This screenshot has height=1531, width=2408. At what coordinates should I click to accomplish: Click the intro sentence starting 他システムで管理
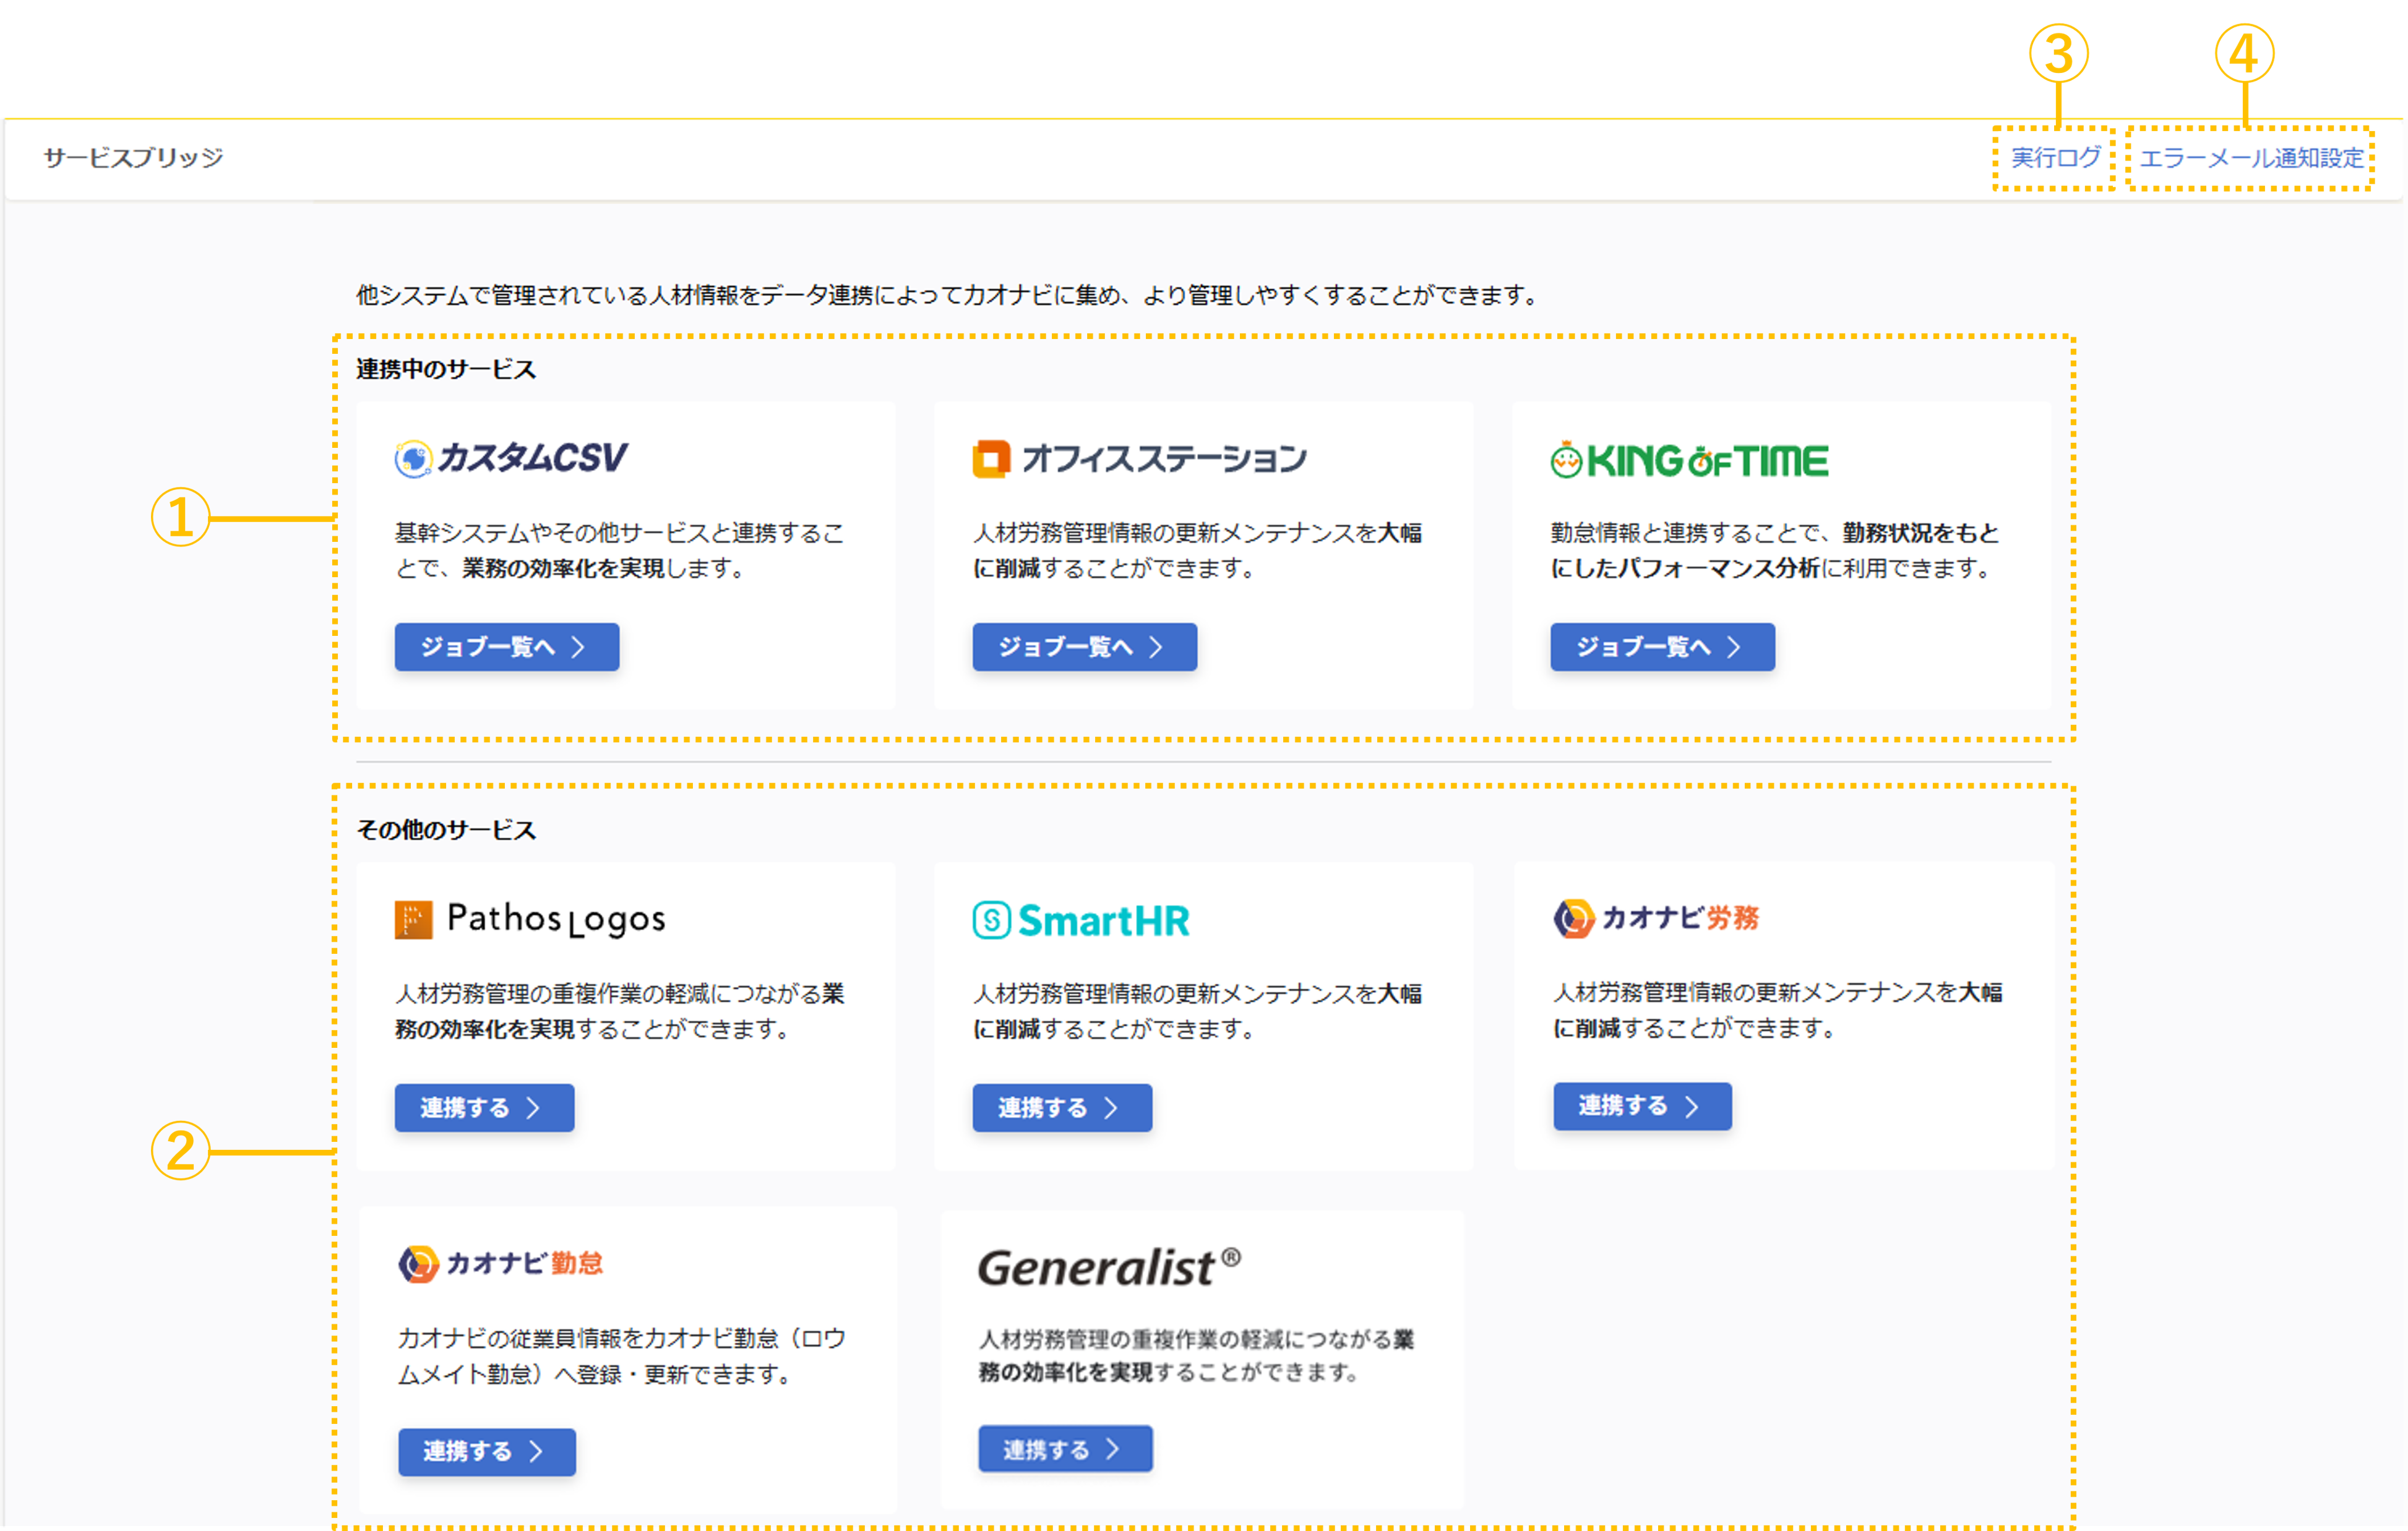[947, 295]
